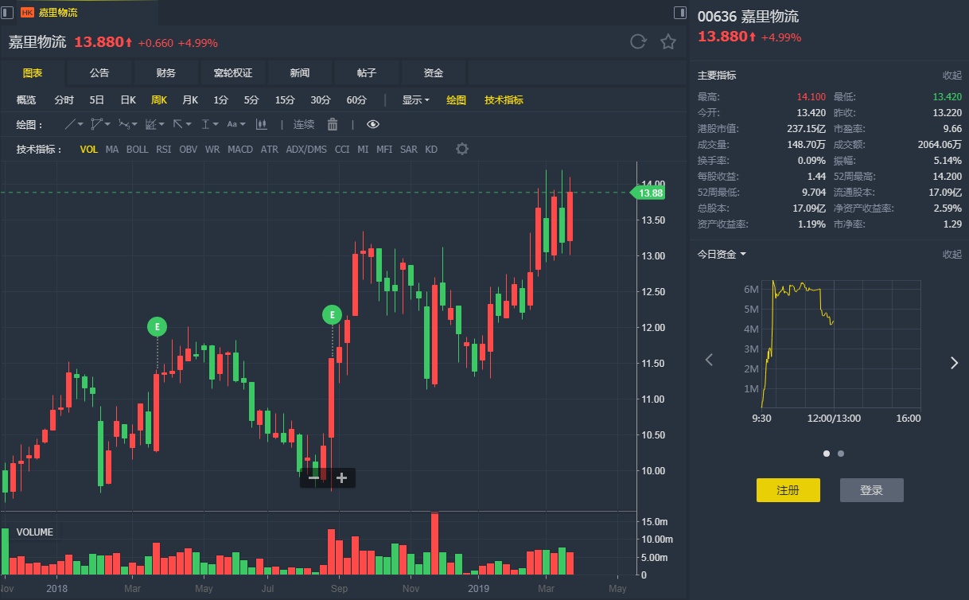
Task: Select the first carousel page dot
Action: (827, 454)
